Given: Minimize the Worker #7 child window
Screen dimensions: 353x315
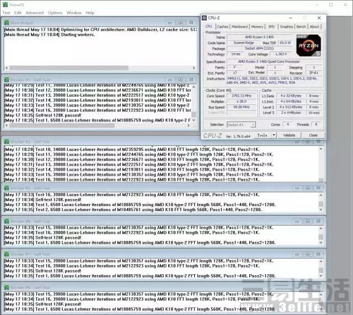Looking at the screenshot, I should click(297, 254).
